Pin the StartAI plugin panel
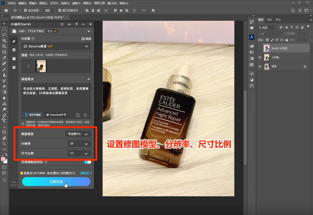 [x=76, y=24]
